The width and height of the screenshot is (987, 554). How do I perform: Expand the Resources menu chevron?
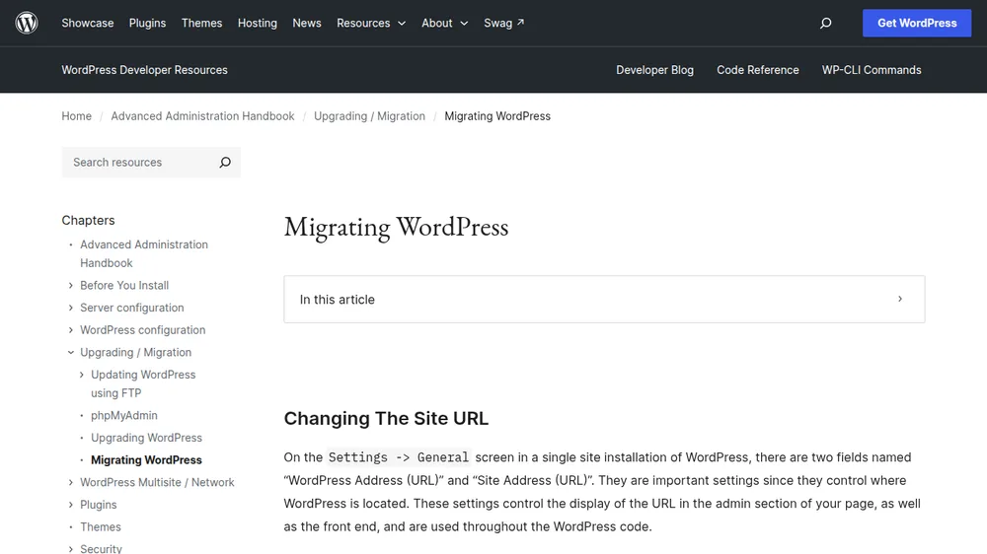point(402,24)
